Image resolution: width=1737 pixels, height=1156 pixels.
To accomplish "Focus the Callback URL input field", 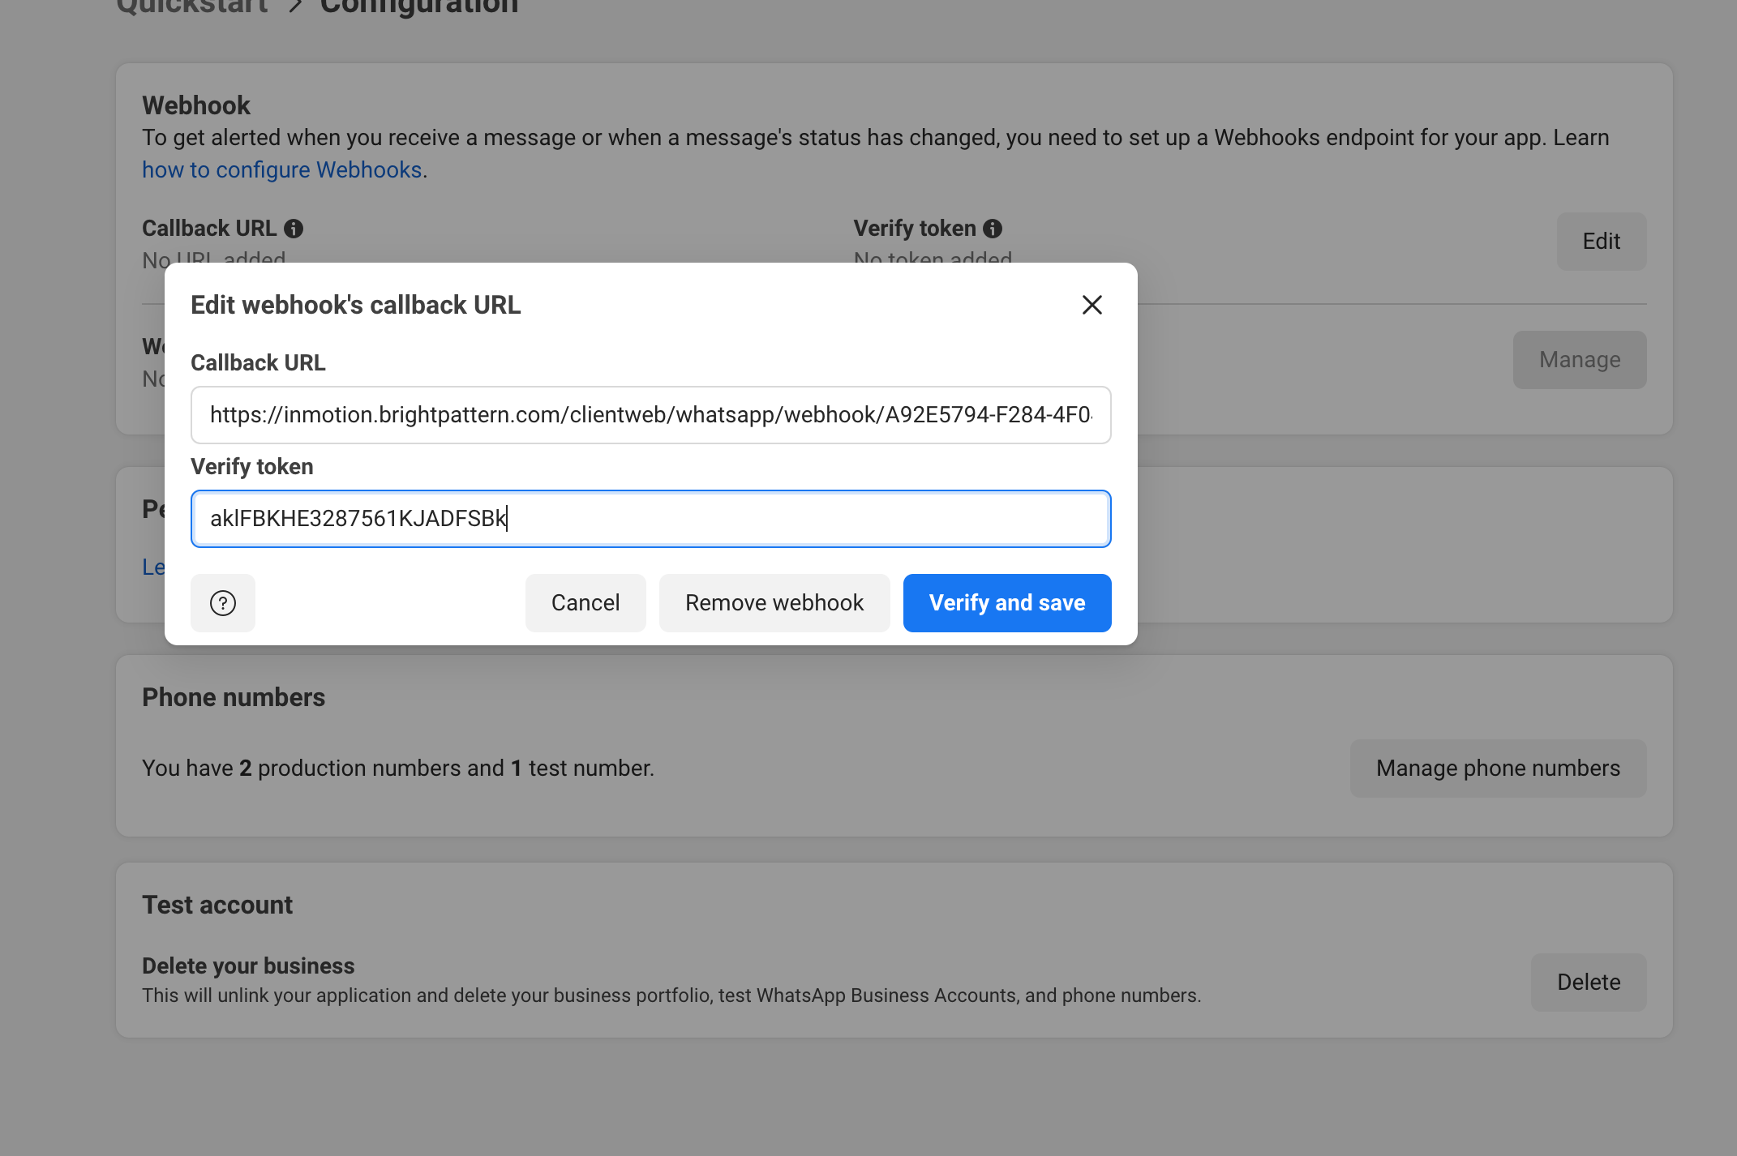I will pyautogui.click(x=650, y=415).
